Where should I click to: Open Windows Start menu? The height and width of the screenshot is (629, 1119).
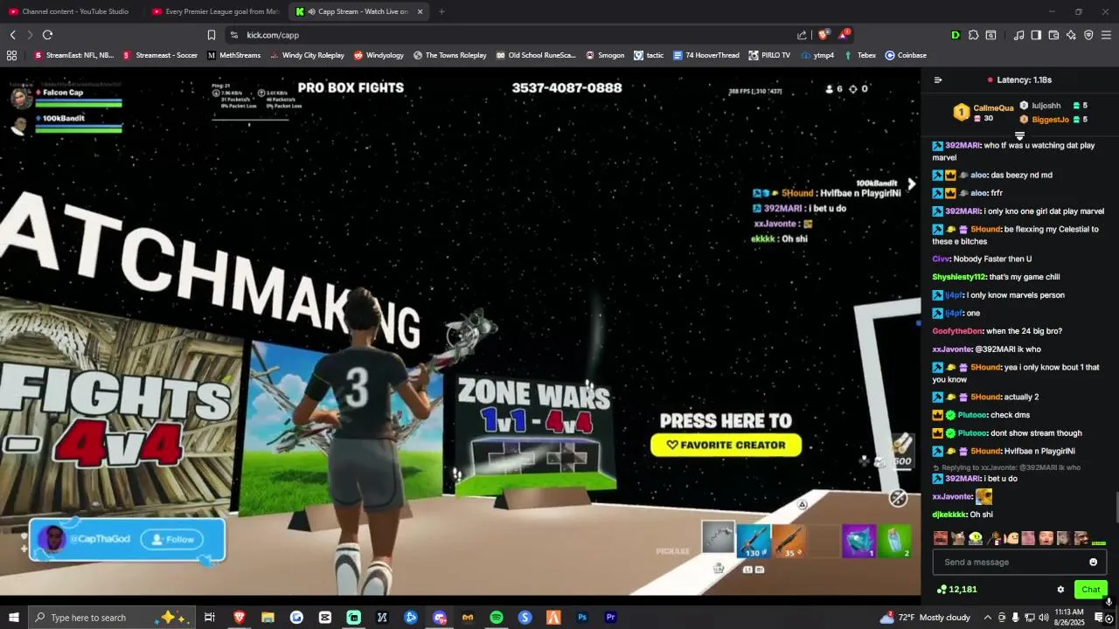tap(13, 618)
